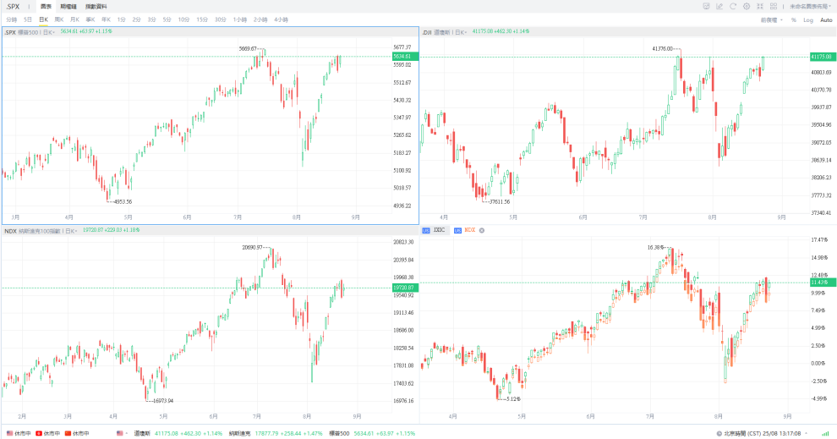
Task: Toggle Auto scale mode
Action: (x=826, y=19)
